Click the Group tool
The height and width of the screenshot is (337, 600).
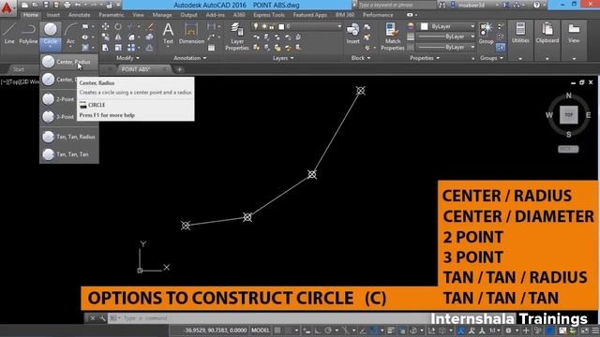click(486, 34)
